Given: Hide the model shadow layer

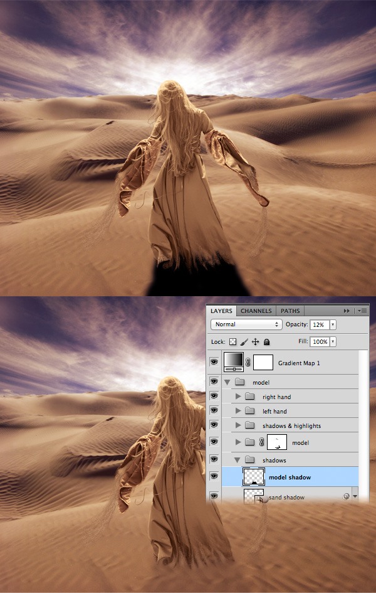Looking at the screenshot, I should pyautogui.click(x=214, y=477).
